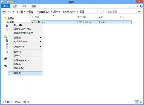Screen dimensions: 144x105
Task: Click the 文件 button
Action: pyautogui.click(x=5, y=6)
